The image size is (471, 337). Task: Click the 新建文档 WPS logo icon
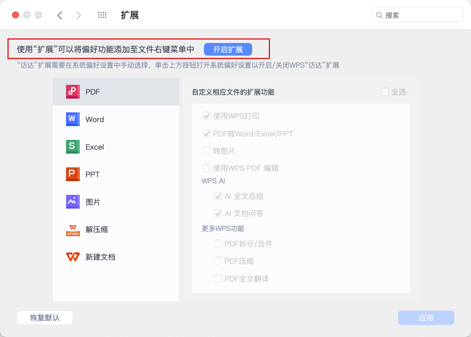click(x=73, y=257)
